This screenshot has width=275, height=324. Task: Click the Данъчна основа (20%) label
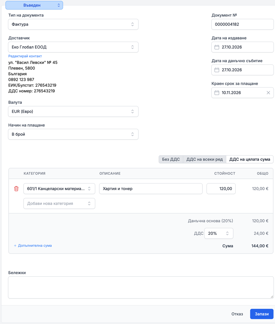(210, 221)
